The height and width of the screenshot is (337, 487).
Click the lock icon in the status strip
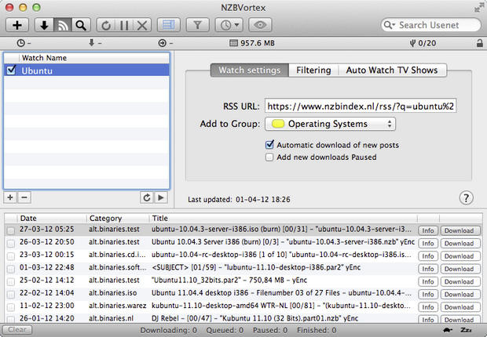click(480, 43)
